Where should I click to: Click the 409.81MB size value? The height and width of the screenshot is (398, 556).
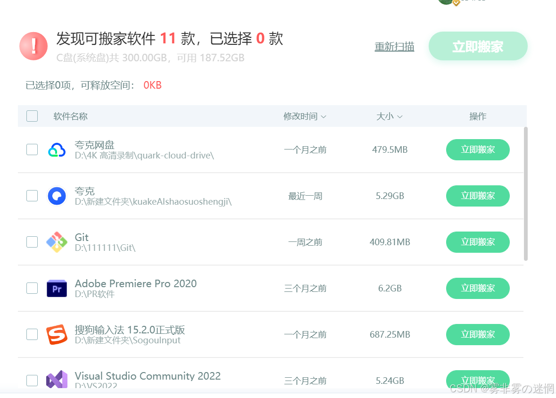click(x=390, y=242)
